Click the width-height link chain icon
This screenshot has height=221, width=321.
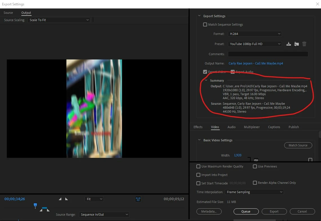256,160
